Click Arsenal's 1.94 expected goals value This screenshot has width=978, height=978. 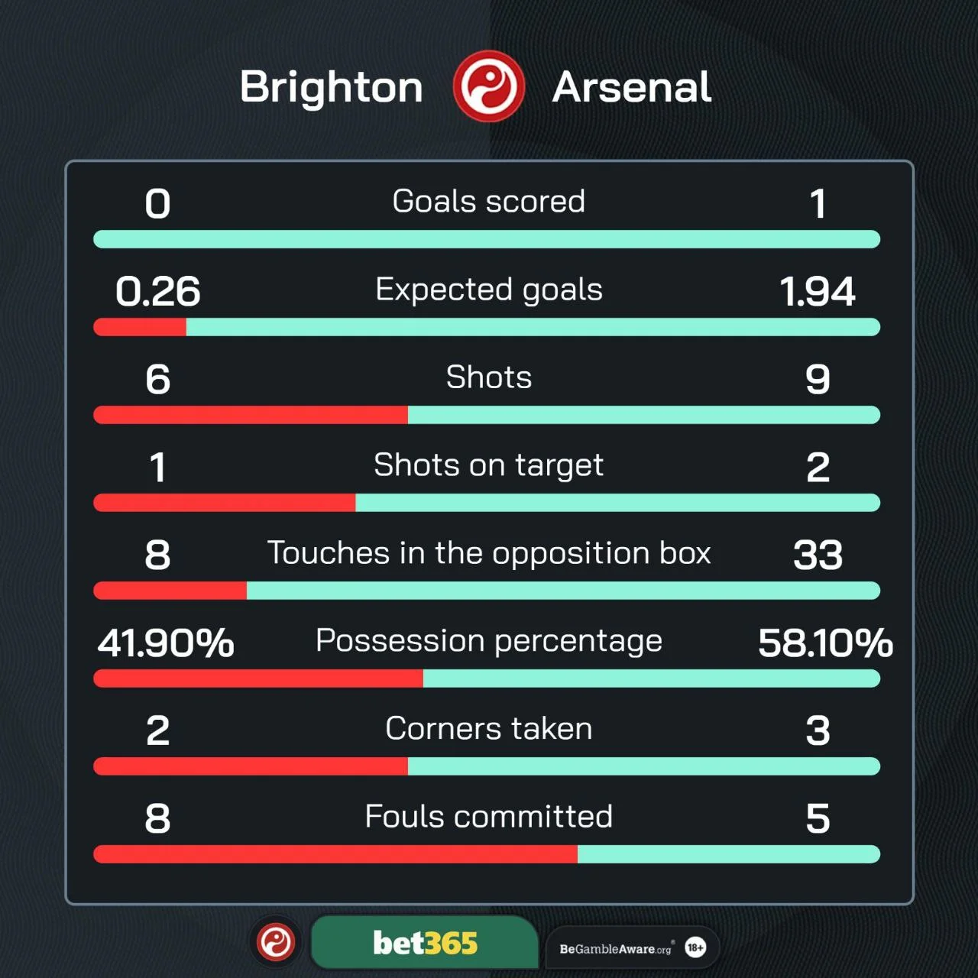tap(817, 292)
